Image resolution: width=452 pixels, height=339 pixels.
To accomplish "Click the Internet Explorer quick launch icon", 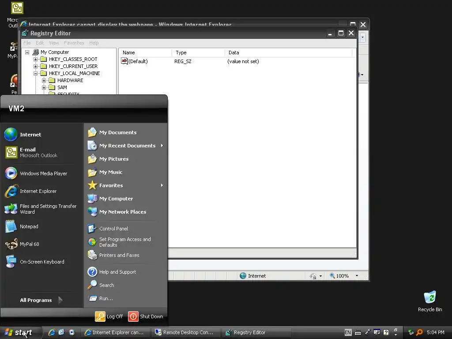I will tap(52, 332).
